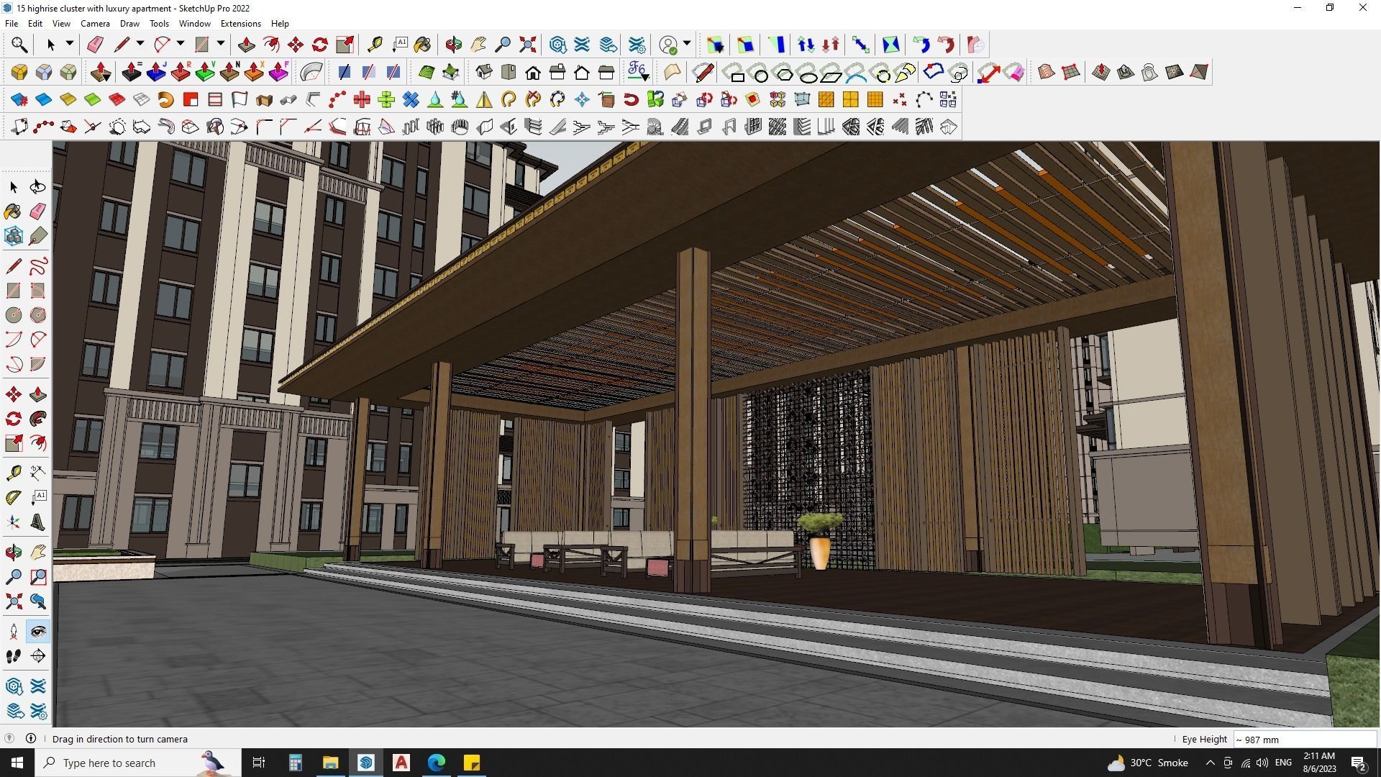Activate the 3D Text tool in the left toolbar
This screenshot has height=777, width=1381.
pos(38,522)
